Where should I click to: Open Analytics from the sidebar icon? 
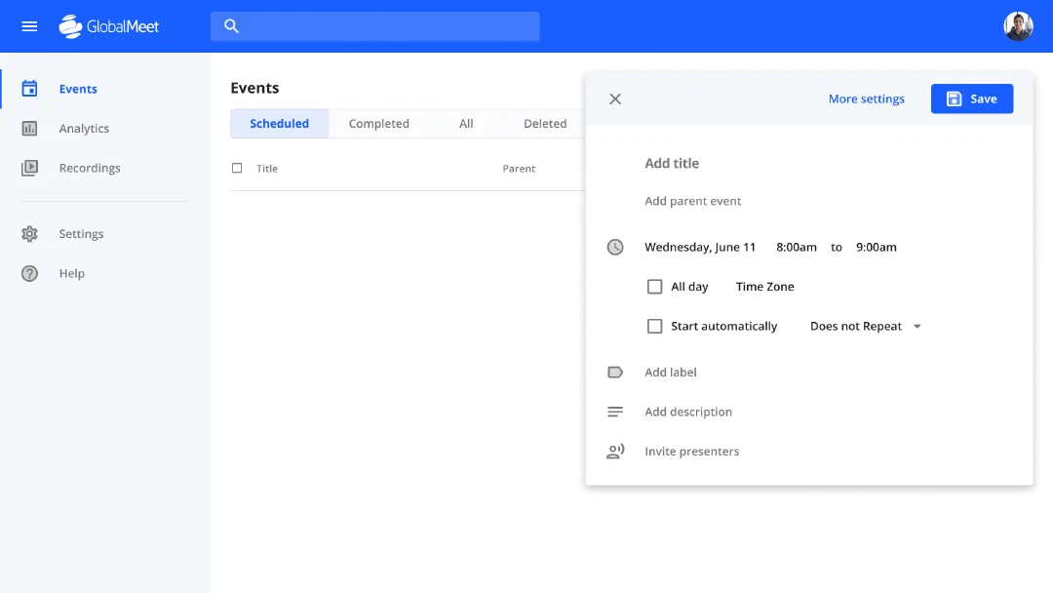[29, 129]
